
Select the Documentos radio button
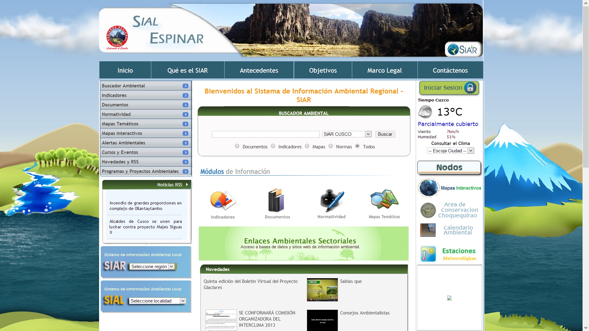pos(237,146)
